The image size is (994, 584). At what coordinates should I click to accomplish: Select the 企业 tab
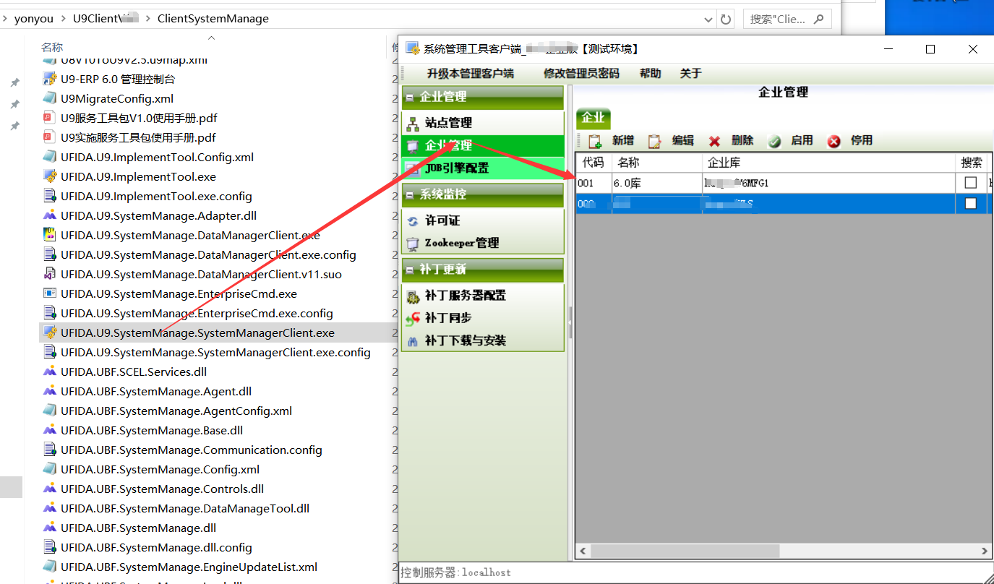(x=594, y=119)
